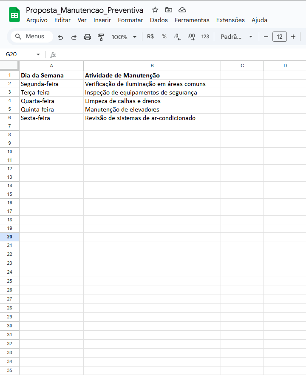Click the redo arrow in toolbar
Viewport: 306px width, 375px height.
[x=74, y=37]
